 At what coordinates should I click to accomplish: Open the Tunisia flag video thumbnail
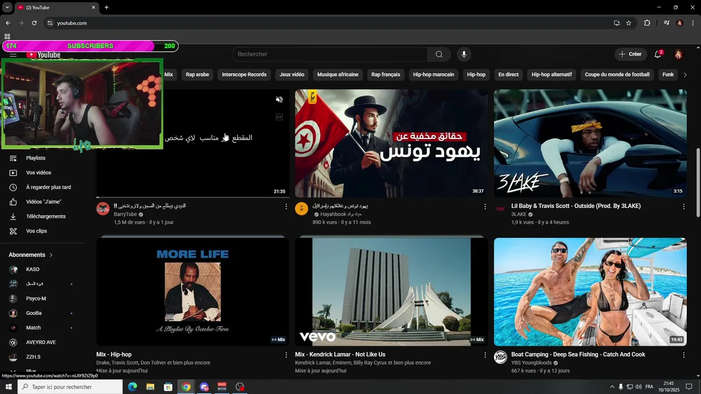point(391,143)
